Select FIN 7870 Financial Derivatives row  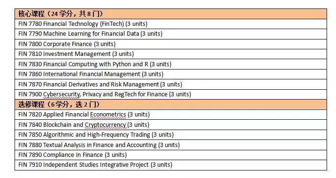171,84
